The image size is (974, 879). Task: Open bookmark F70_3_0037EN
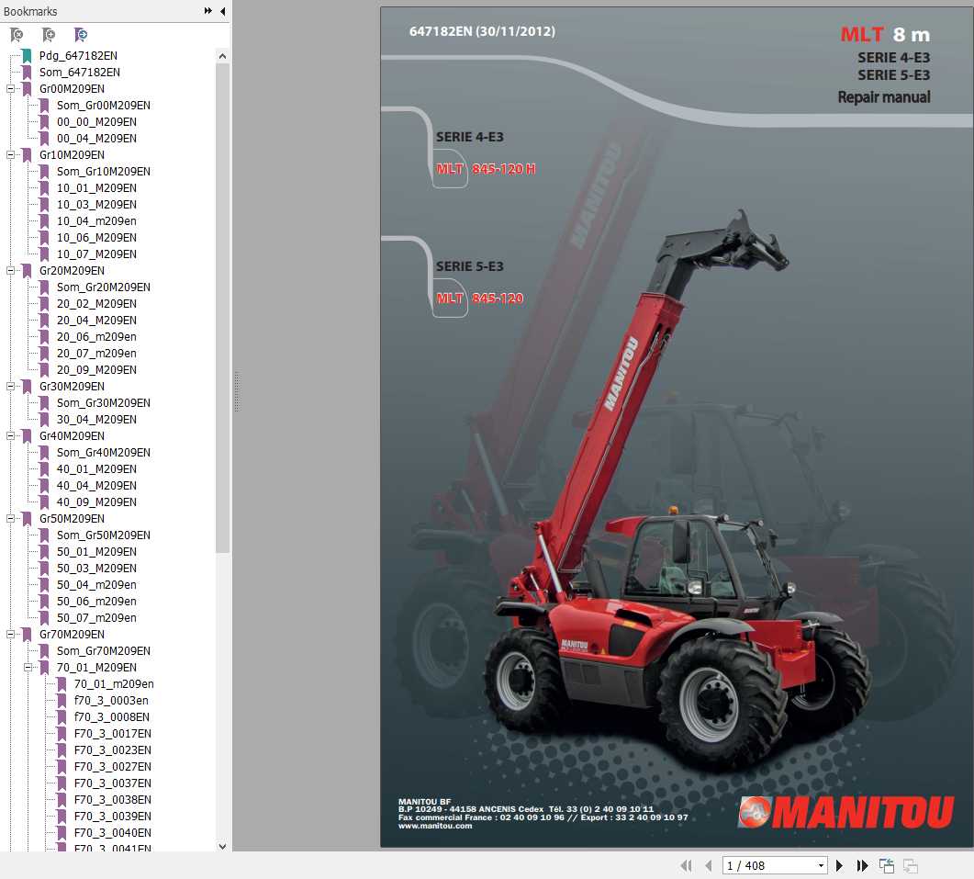[113, 783]
